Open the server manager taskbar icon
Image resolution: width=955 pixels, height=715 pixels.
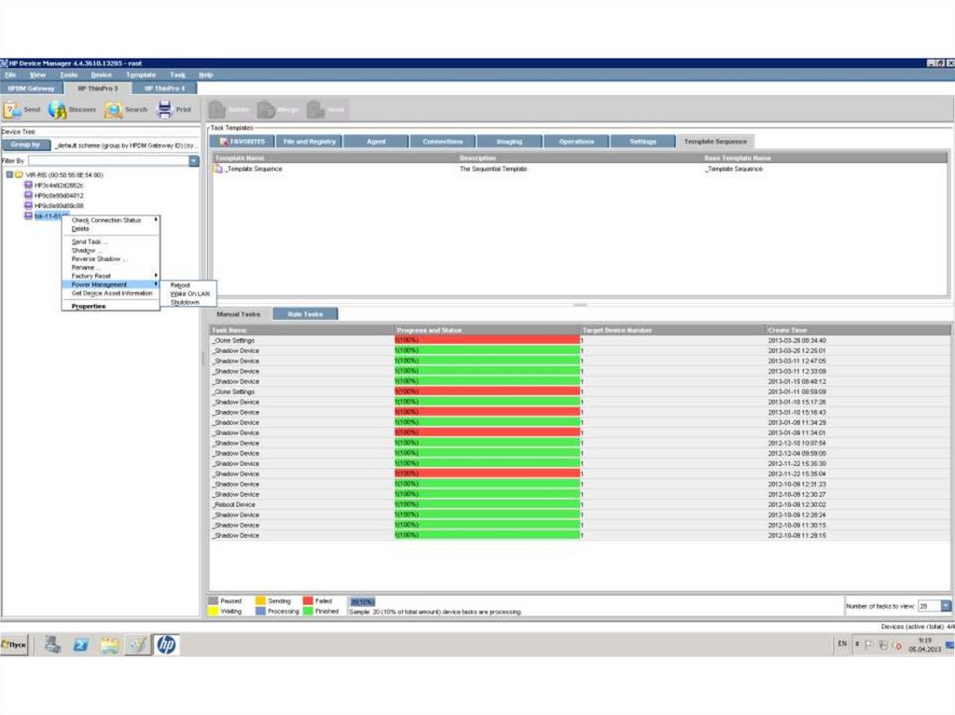(x=52, y=644)
